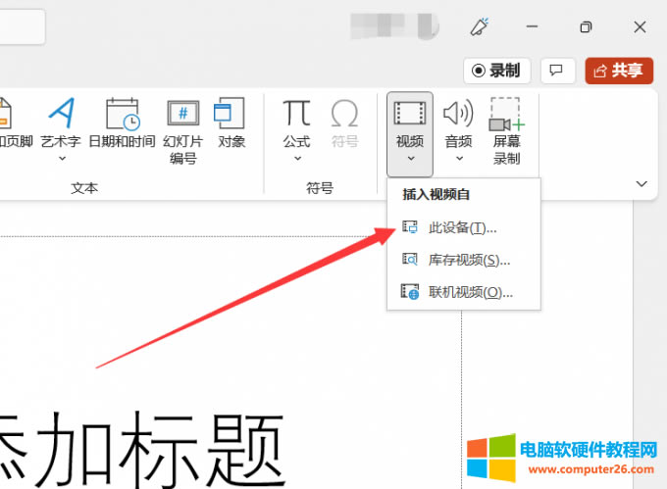Click the 符号 omega symbol icon
667x489 pixels.
pos(344,115)
